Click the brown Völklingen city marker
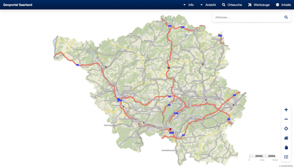 pos(144,123)
